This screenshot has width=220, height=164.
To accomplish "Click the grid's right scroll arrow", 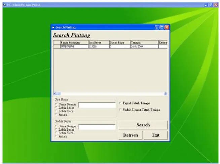I will tap(166, 93).
